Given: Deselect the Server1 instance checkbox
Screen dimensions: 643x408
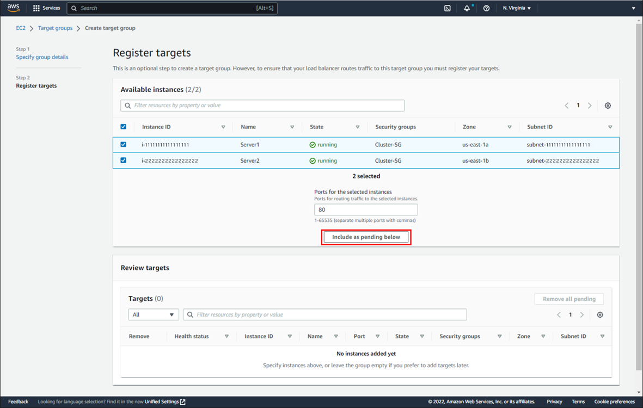Looking at the screenshot, I should (x=123, y=144).
